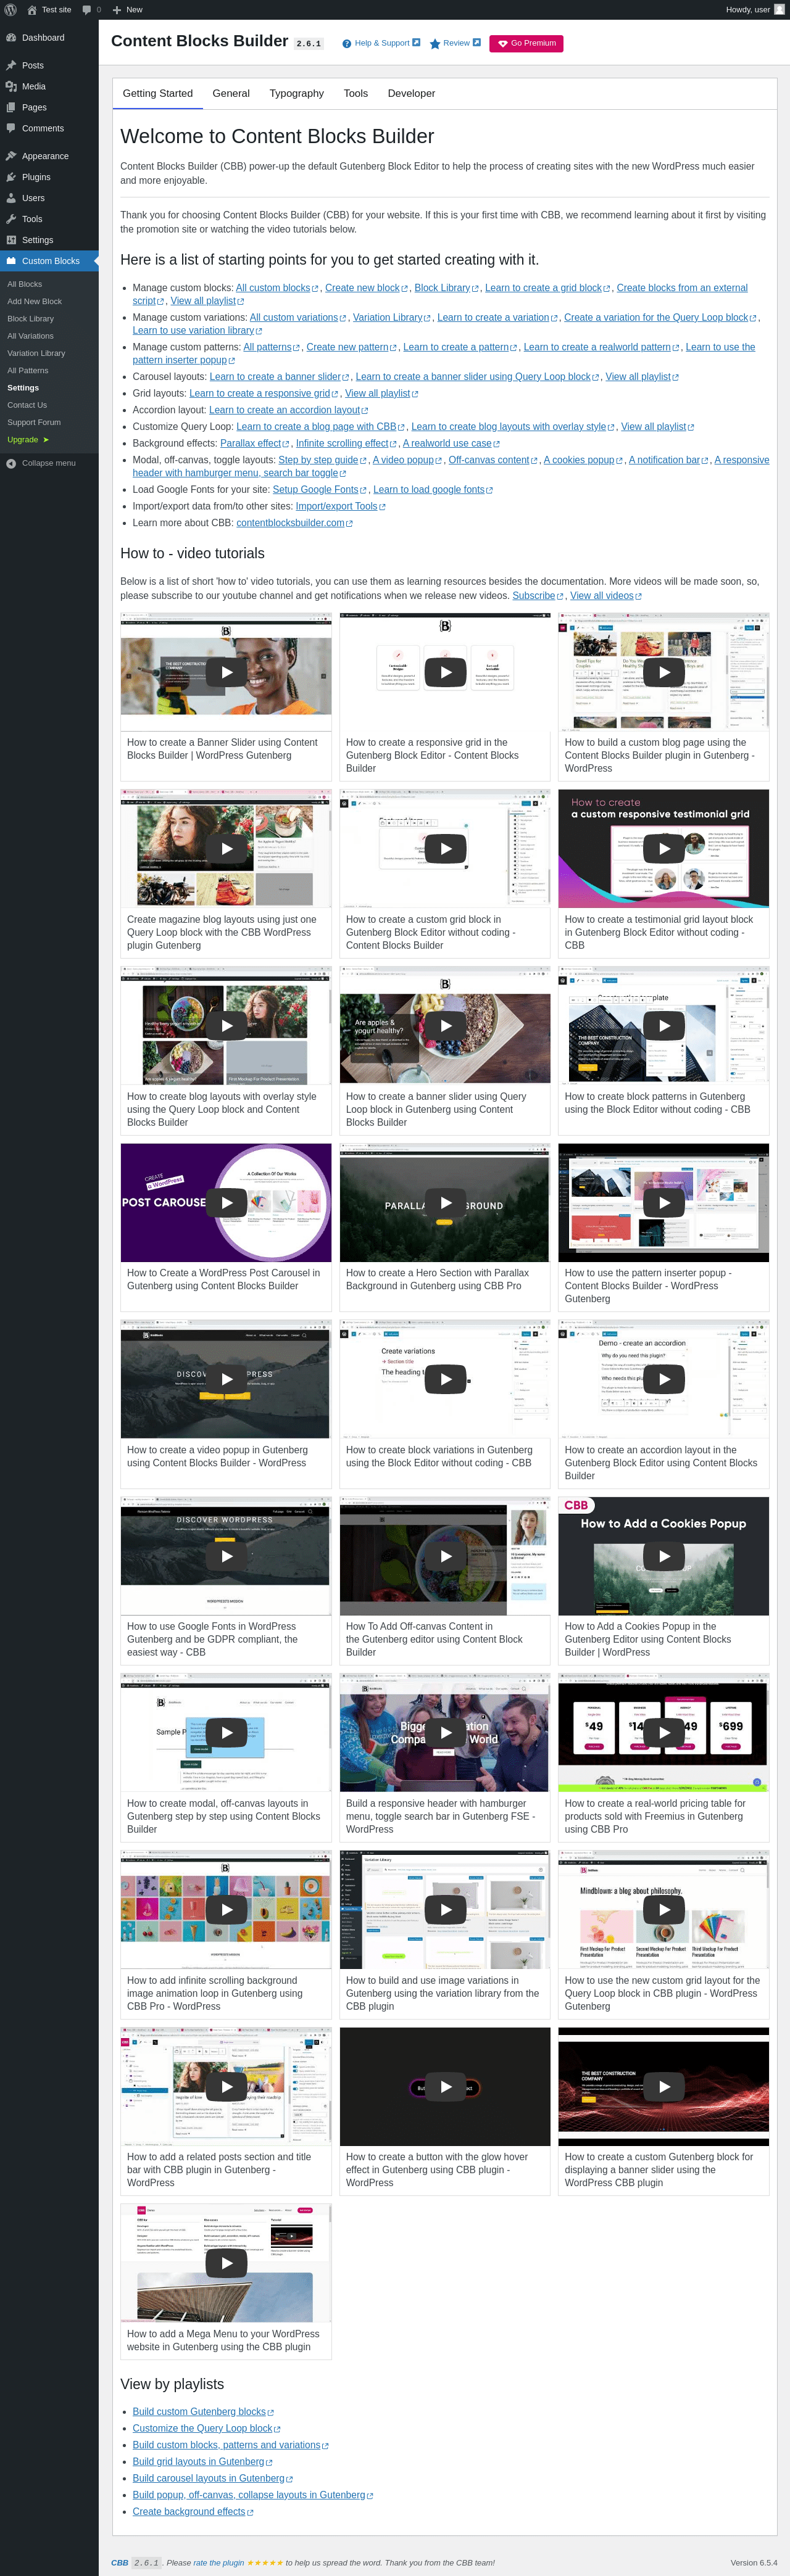This screenshot has height=2576, width=790.
Task: Open the Build custom Gutenberg blocks playlist
Action: (x=203, y=2412)
